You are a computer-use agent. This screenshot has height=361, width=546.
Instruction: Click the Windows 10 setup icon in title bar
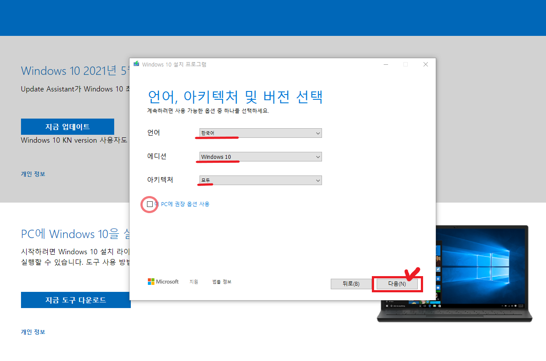136,64
